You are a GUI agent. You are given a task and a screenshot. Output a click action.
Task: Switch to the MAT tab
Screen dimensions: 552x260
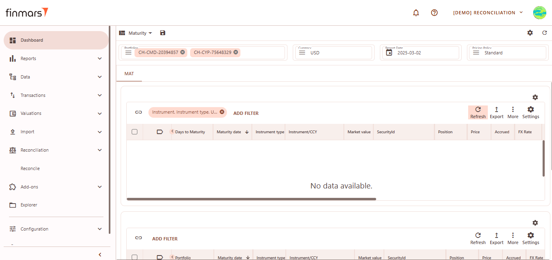point(129,74)
